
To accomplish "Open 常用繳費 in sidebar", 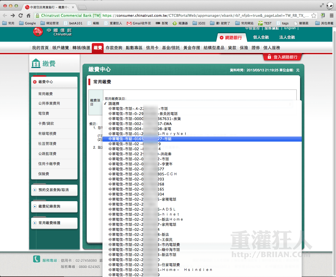I will (x=45, y=94).
